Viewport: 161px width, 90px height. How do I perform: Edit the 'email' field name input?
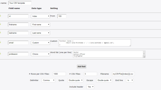click(x=18, y=43)
